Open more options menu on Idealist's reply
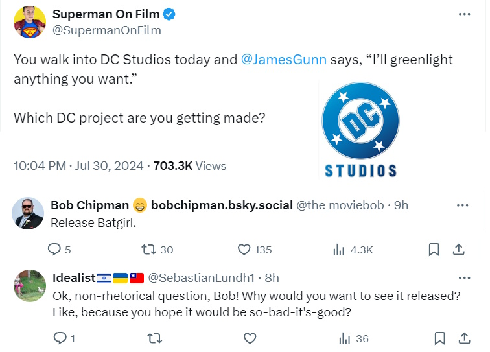 [464, 278]
